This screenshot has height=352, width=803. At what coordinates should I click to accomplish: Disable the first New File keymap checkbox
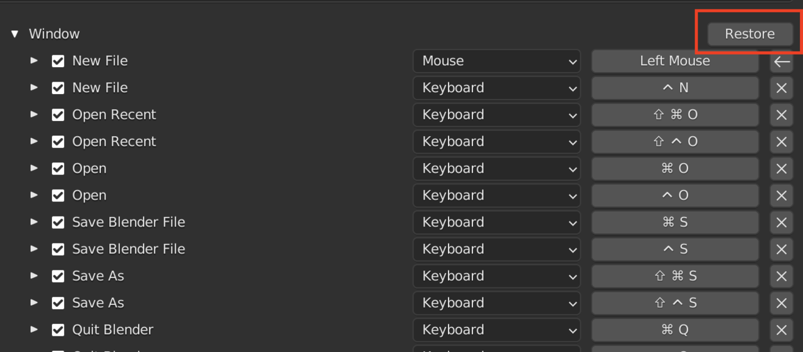coord(58,61)
